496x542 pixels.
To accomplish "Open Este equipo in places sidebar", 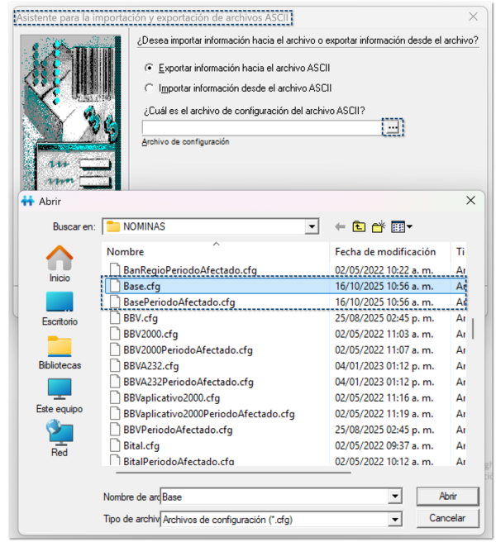I will tap(60, 396).
